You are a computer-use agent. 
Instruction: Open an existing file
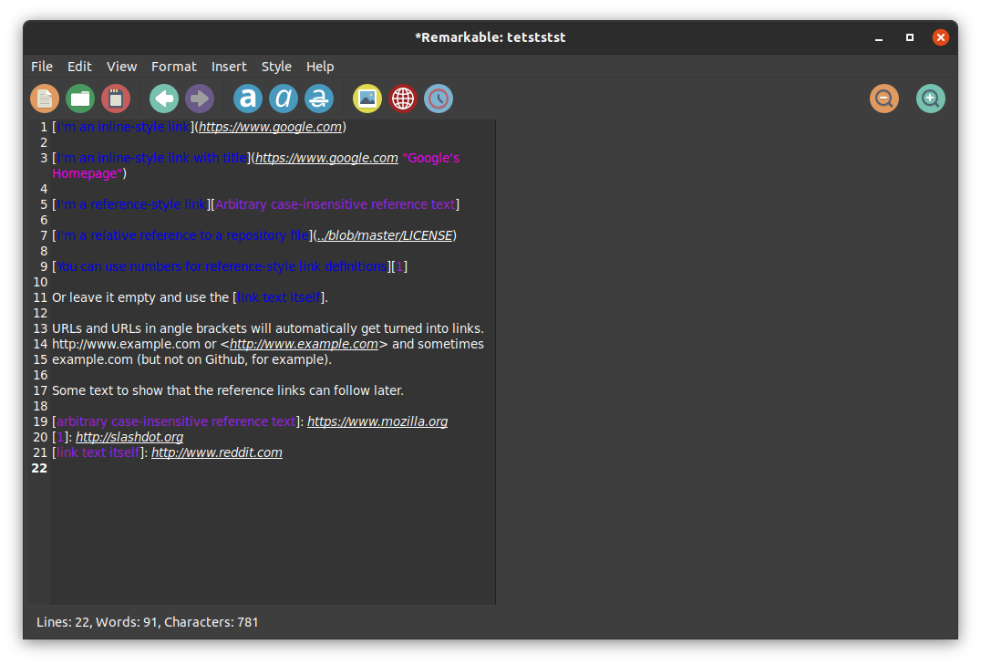point(80,99)
